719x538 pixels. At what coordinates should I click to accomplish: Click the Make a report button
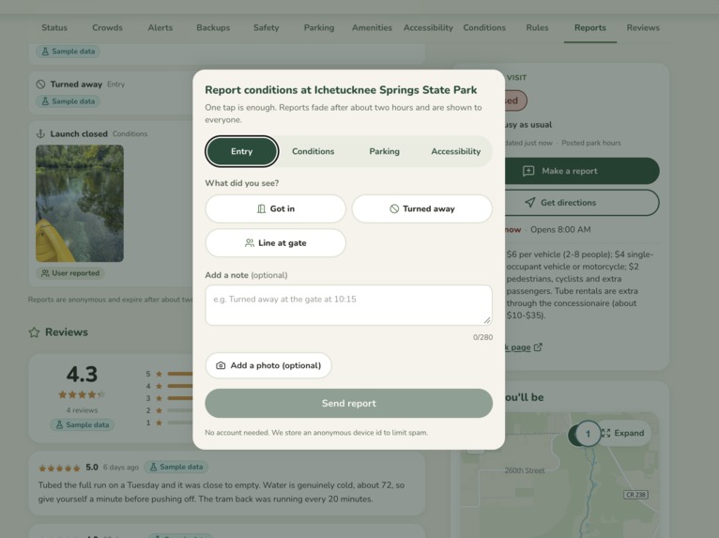click(582, 171)
